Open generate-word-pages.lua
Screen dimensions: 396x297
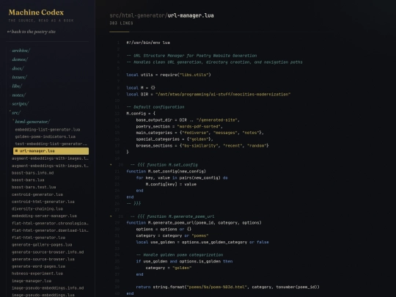pos(38,266)
